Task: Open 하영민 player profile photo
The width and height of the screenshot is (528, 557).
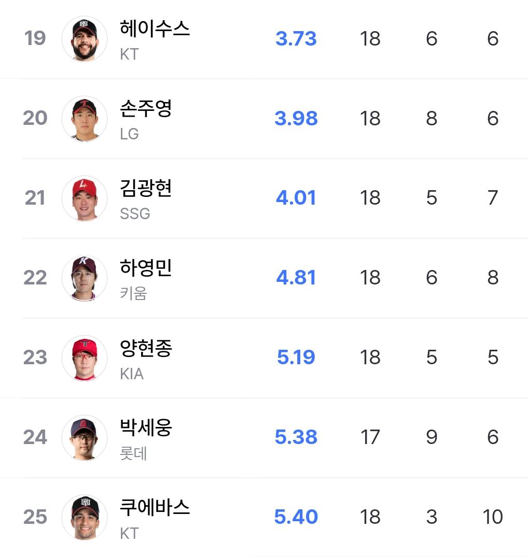Action: [x=85, y=278]
